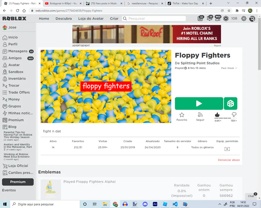Mark game as Favorito with star
Image resolution: width=261 pixels, height=208 pixels.
click(x=182, y=117)
